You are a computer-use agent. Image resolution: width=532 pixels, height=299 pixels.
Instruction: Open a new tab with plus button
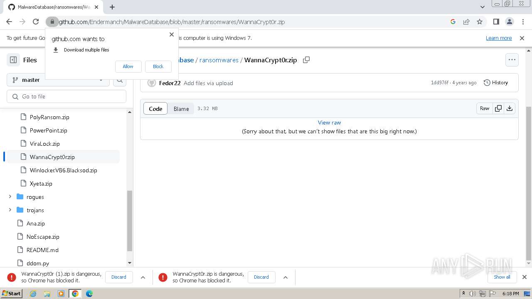(112, 7)
